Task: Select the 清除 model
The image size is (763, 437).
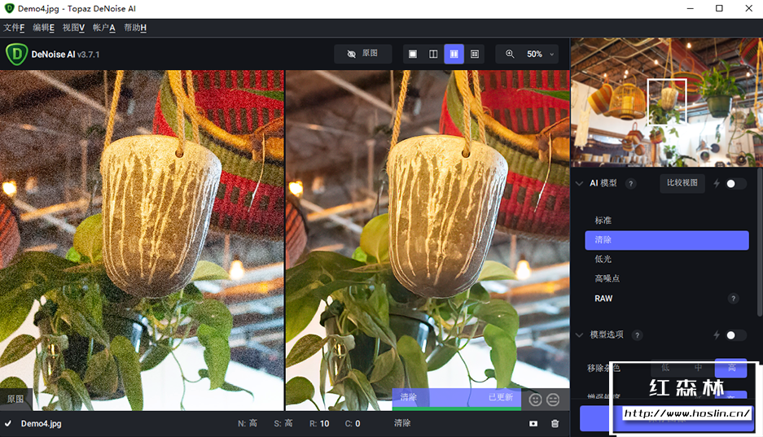Action: click(667, 240)
